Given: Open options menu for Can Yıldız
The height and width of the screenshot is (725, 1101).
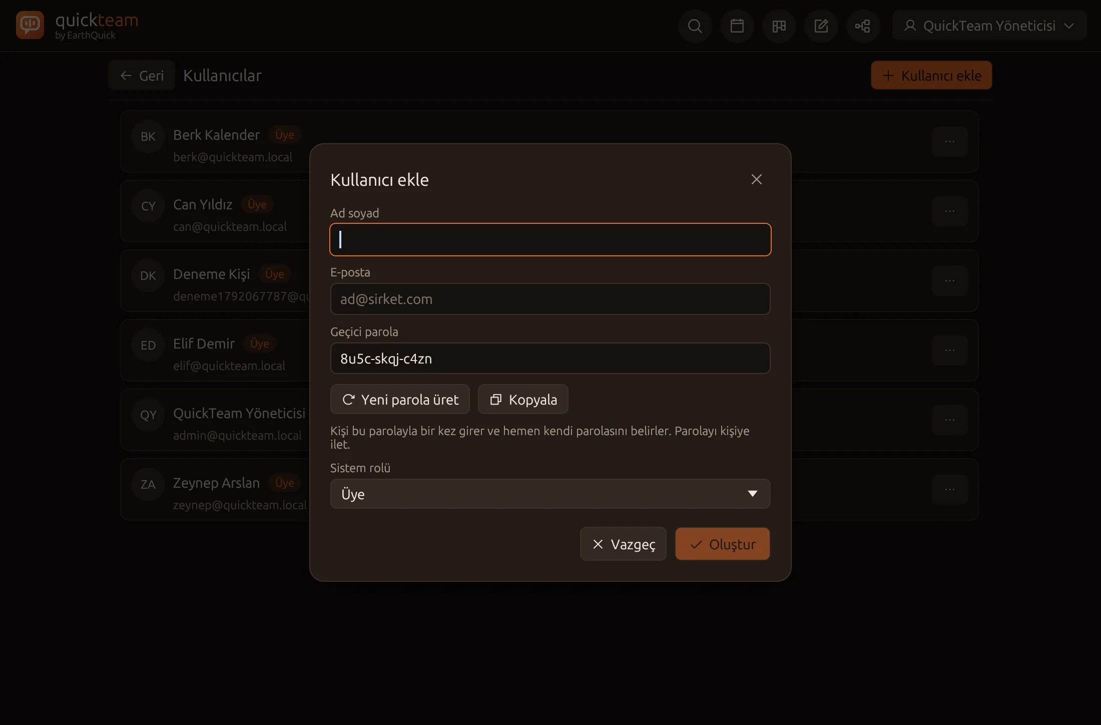Looking at the screenshot, I should tap(949, 211).
